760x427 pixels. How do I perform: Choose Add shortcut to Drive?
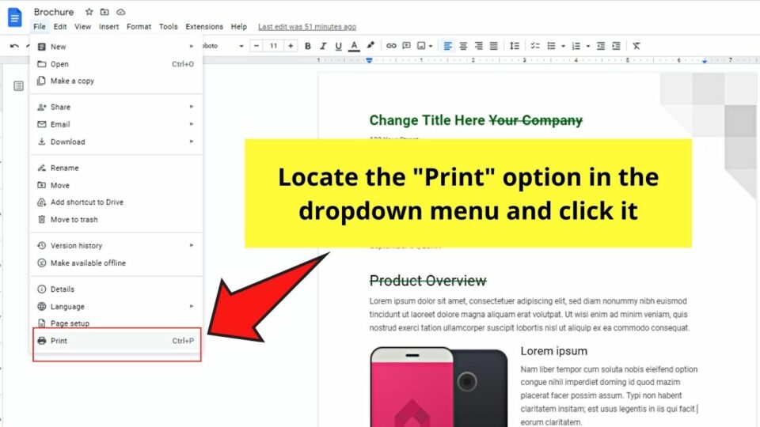116,202
